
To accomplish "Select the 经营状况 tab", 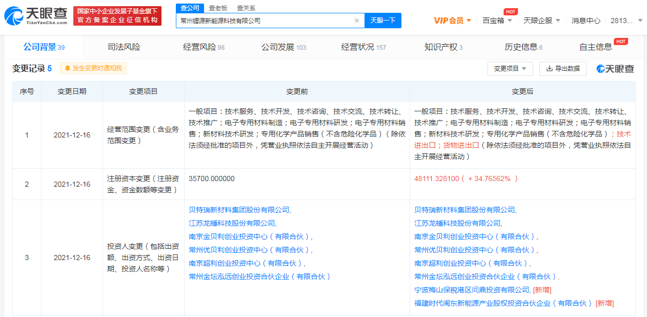I will click(363, 47).
